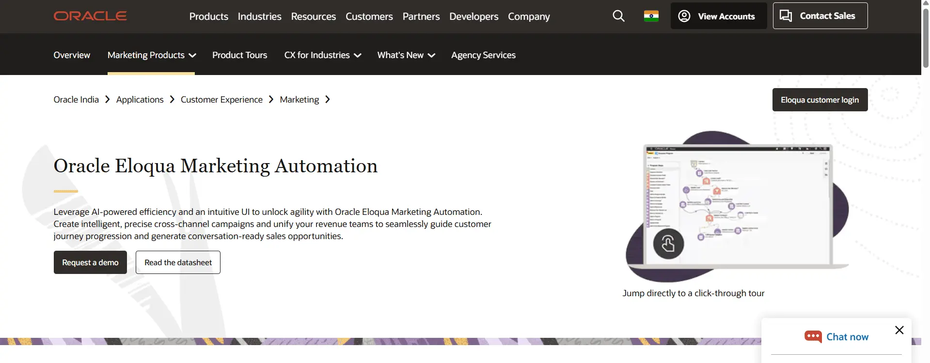The height and width of the screenshot is (363, 930).
Task: Open Agency Services in the navigation
Action: coord(483,55)
